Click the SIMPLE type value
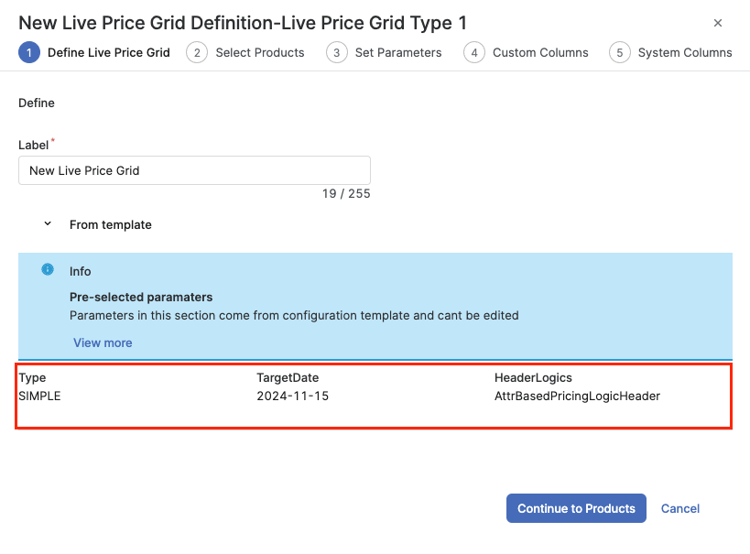Viewport: 750px width, 554px height. (39, 396)
